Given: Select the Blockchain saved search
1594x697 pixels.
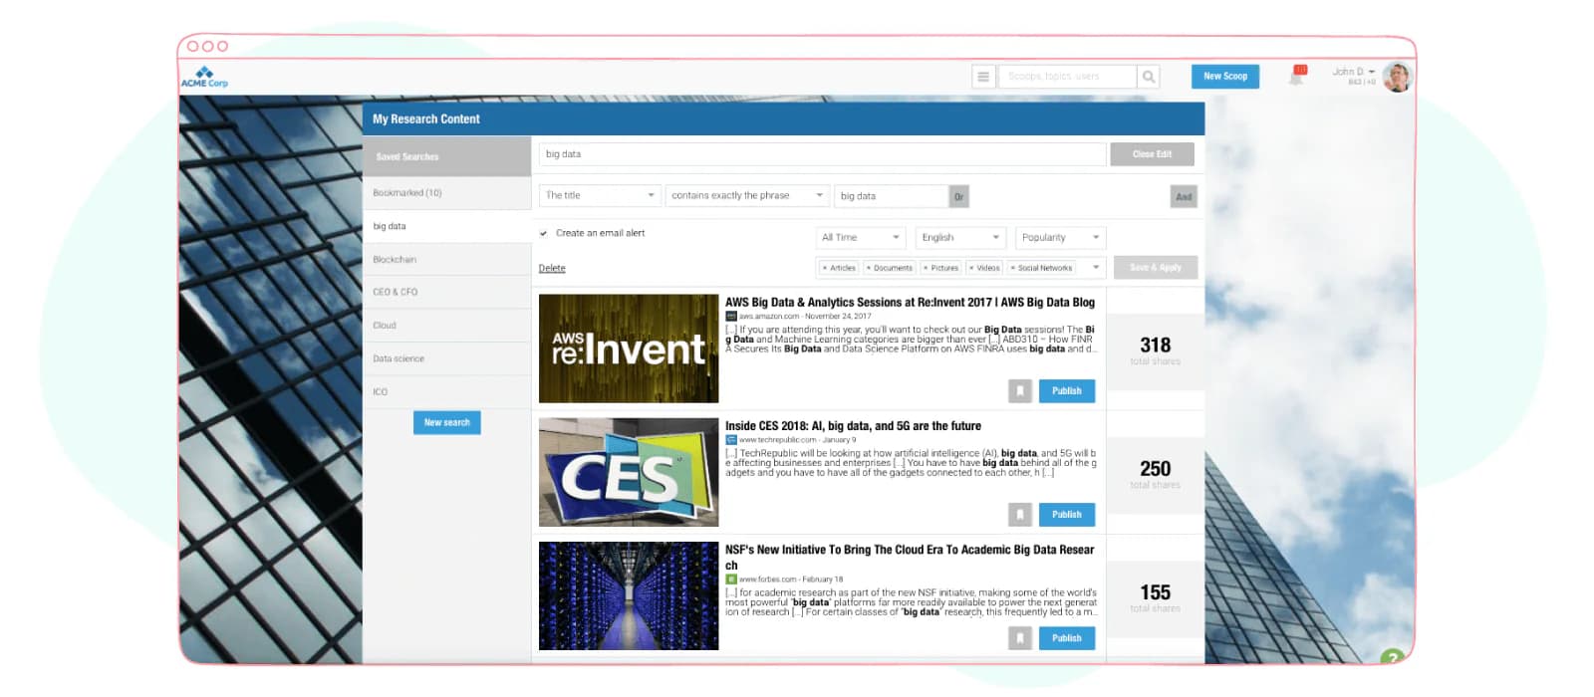Looking at the screenshot, I should click(446, 259).
